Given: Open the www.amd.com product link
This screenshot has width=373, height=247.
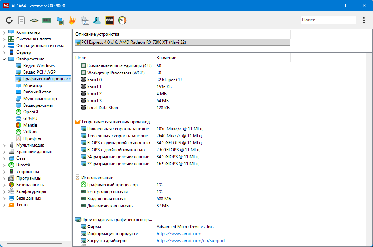Looking at the screenshot, I should pos(179,234).
